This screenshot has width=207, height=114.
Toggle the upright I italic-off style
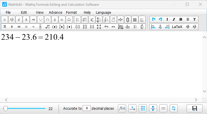(x=167, y=19)
